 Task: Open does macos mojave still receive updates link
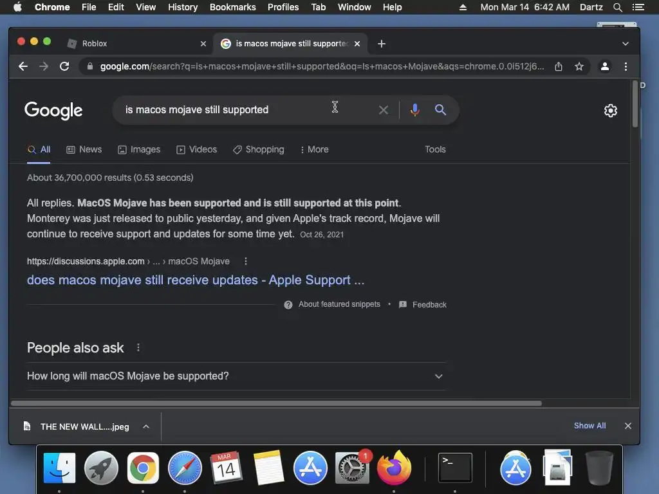(196, 280)
